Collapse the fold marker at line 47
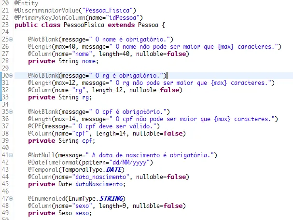Viewport: 293px width, 220px height. [x=11, y=198]
